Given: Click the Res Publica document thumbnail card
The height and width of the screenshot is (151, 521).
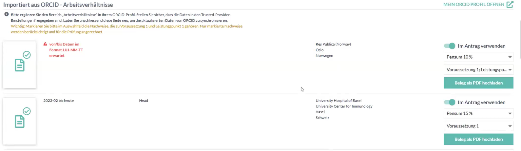Looking at the screenshot, I should point(19,75).
